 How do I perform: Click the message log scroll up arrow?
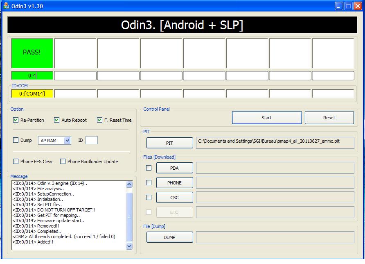[x=129, y=184]
